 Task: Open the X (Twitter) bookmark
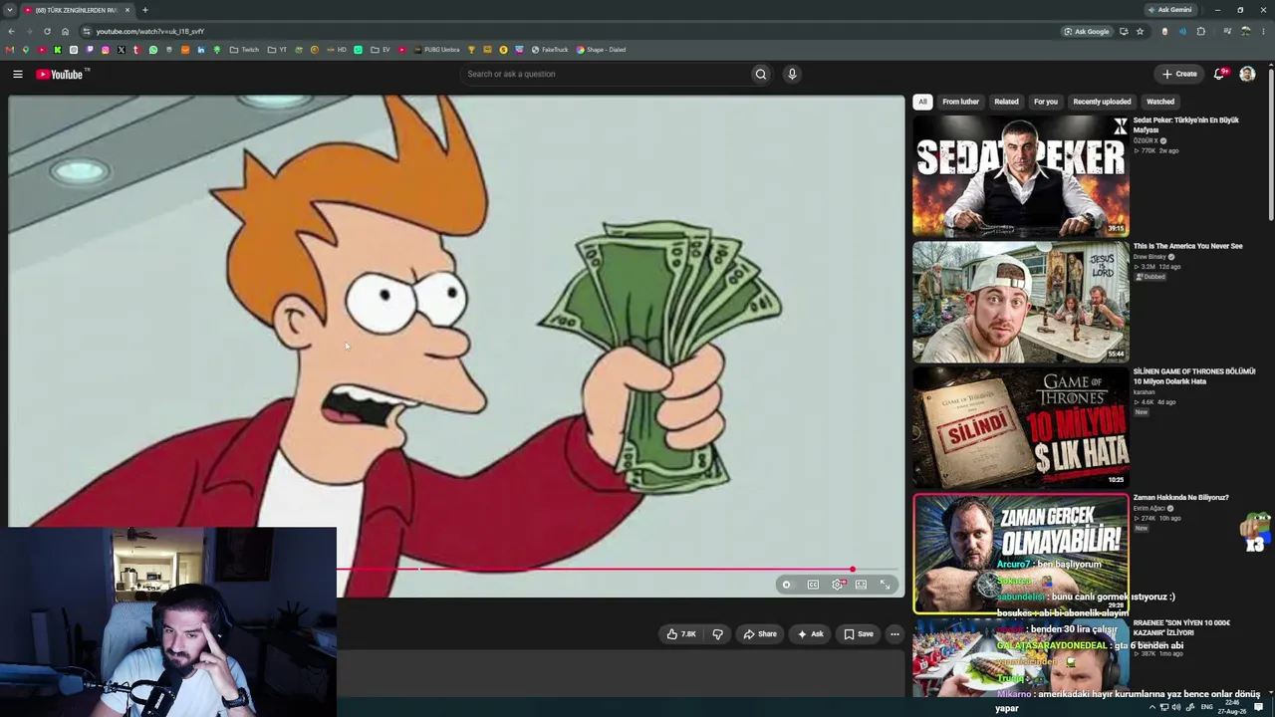tap(121, 50)
